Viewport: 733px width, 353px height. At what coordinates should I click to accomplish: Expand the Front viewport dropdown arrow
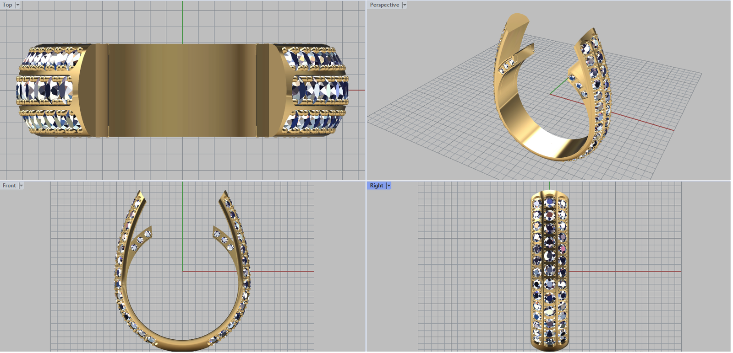click(21, 186)
